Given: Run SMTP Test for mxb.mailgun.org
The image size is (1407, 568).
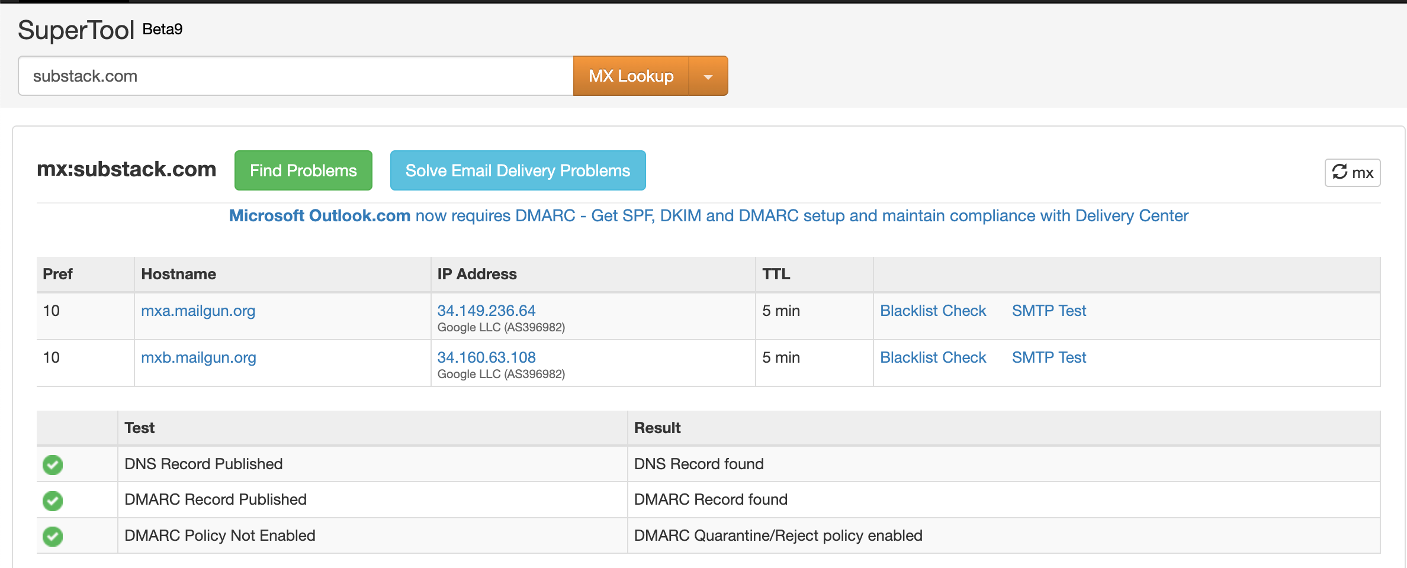Looking at the screenshot, I should tap(1049, 357).
